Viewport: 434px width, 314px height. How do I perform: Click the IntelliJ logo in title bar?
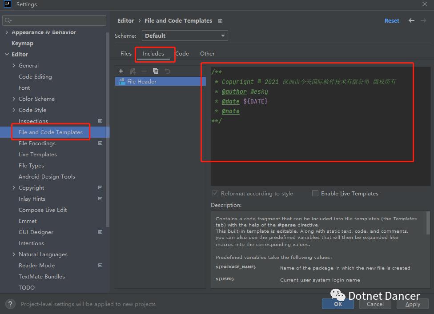click(7, 4)
